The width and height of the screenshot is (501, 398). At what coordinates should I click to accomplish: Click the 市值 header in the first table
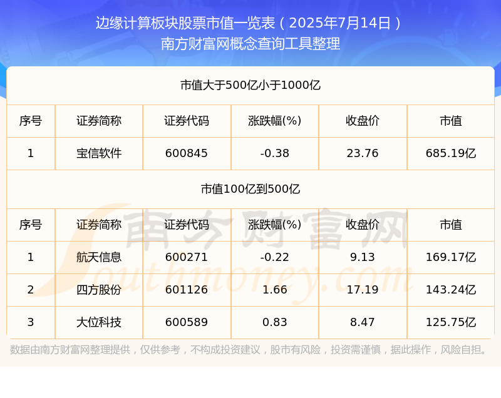coord(451,121)
